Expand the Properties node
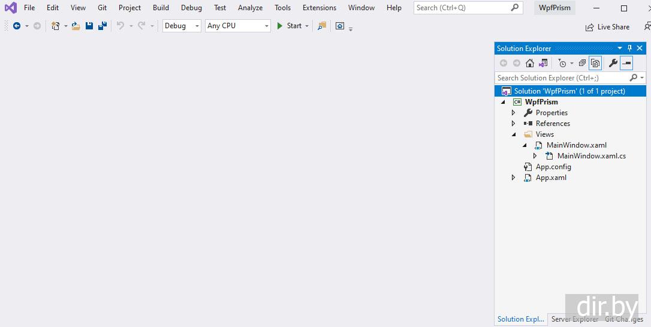 click(514, 113)
